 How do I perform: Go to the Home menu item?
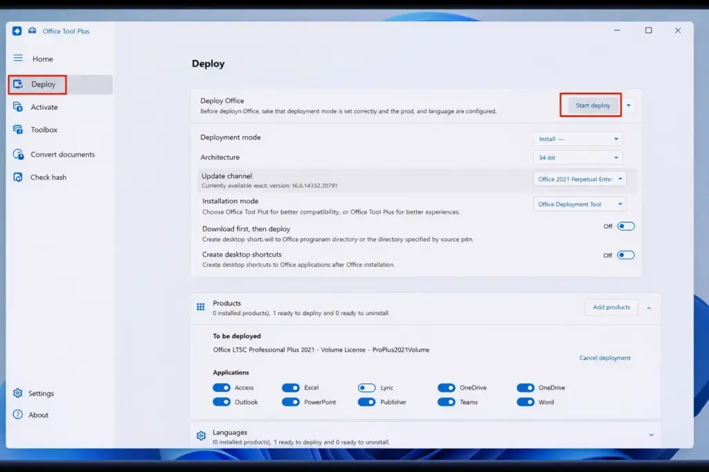(42, 59)
